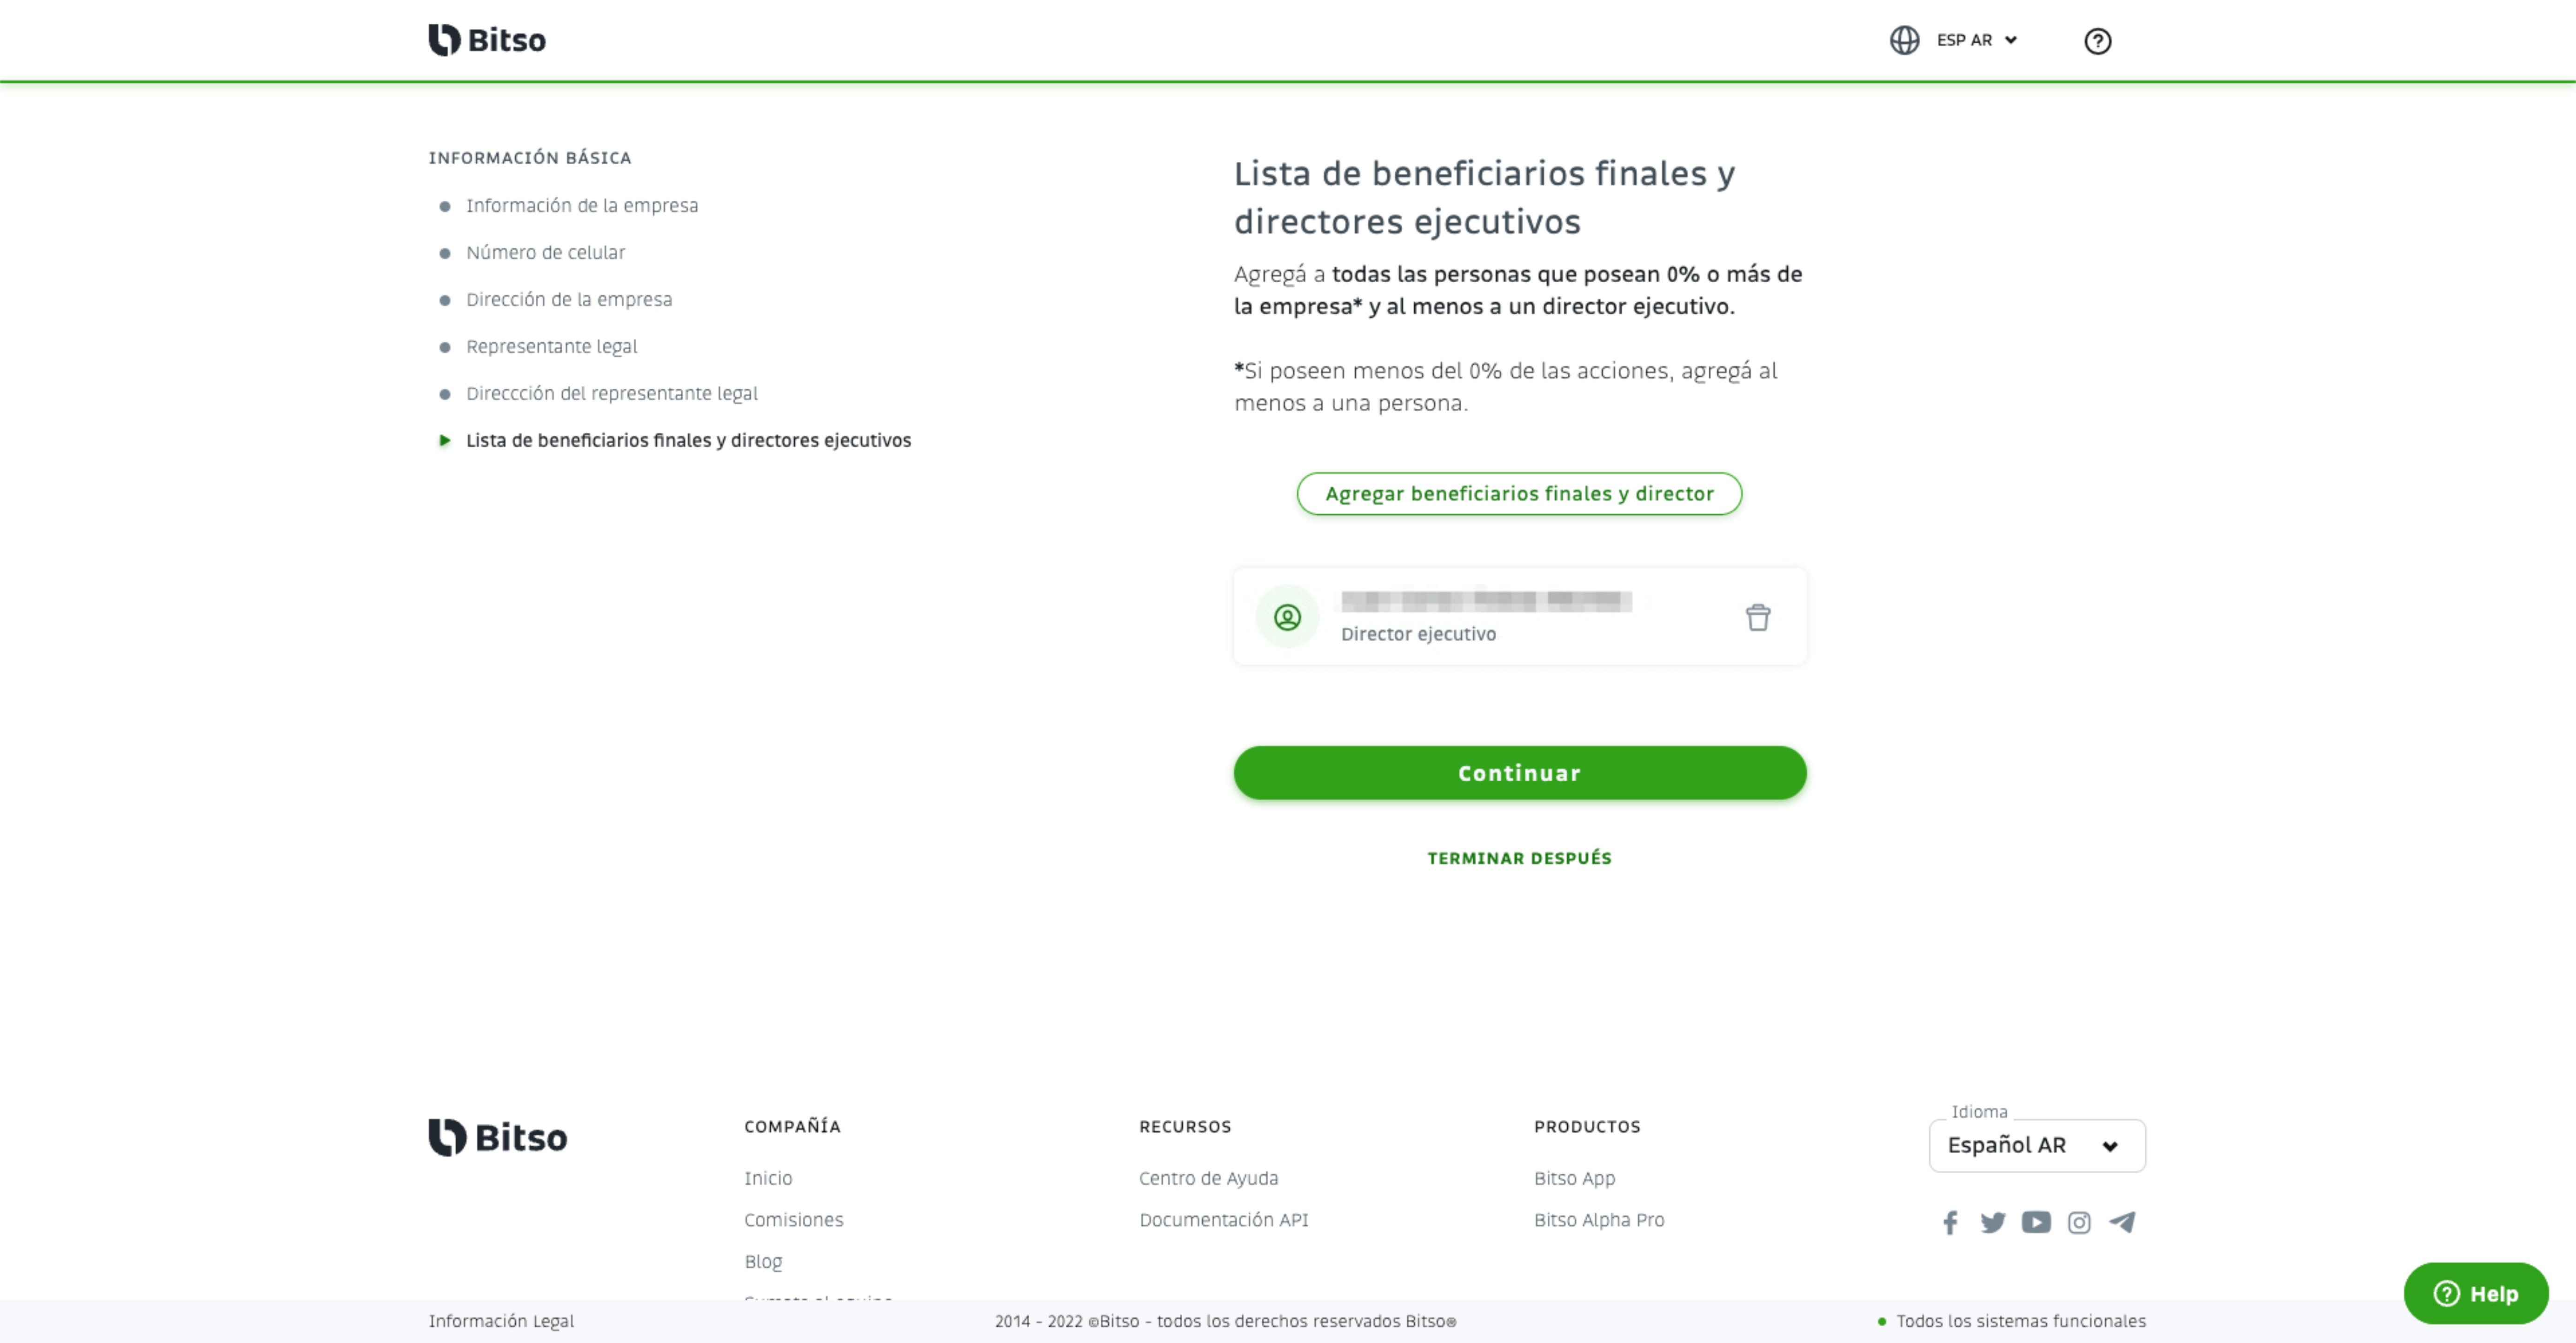Click the green Continuar button
The image size is (2576, 1343).
1519,773
